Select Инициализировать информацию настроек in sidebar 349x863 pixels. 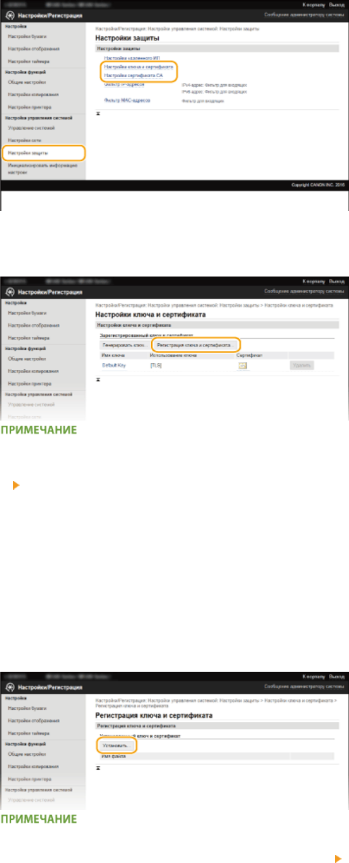pyautogui.click(x=43, y=169)
